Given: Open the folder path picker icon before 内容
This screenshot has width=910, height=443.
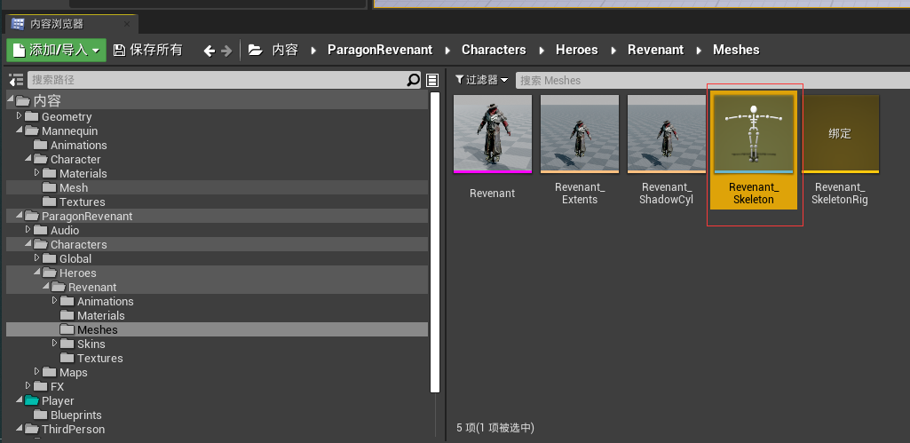Looking at the screenshot, I should pyautogui.click(x=256, y=50).
